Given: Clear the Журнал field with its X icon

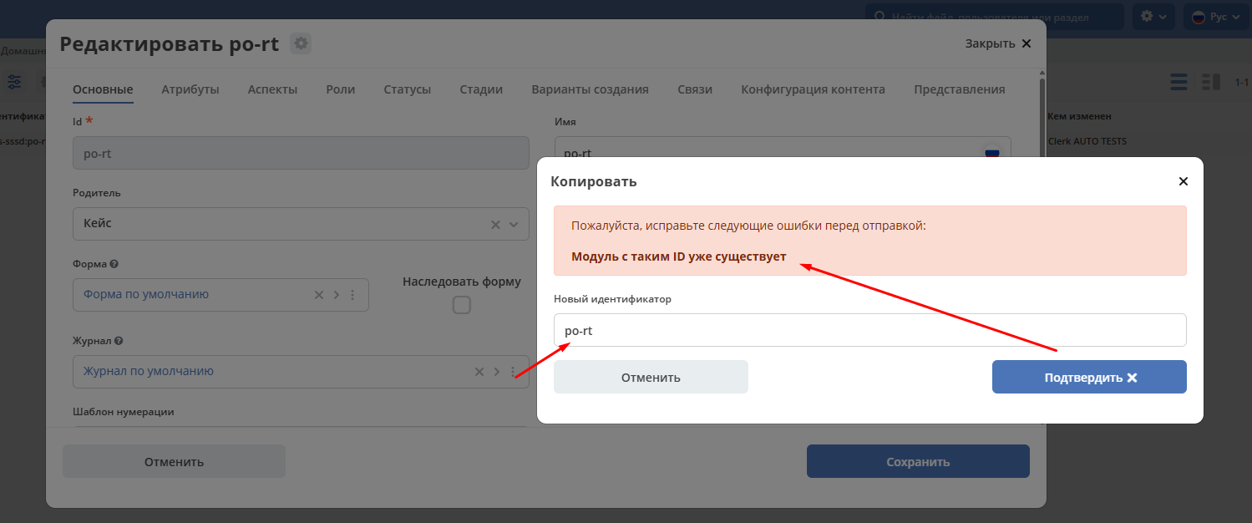Looking at the screenshot, I should (479, 372).
